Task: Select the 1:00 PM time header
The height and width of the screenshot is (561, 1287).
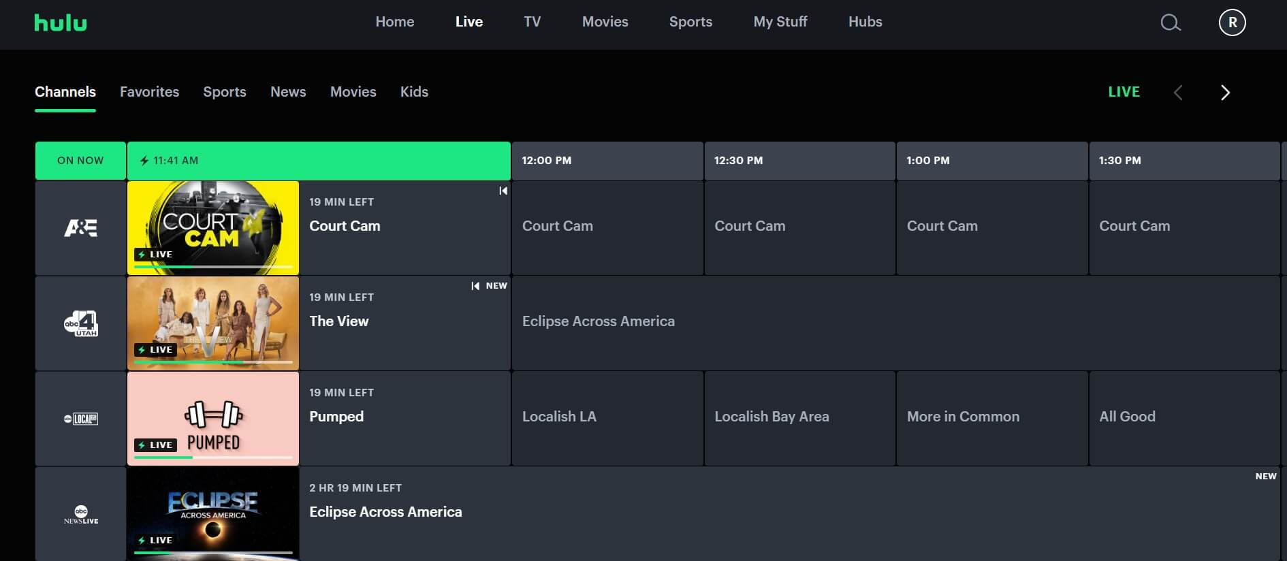Action: (x=992, y=161)
